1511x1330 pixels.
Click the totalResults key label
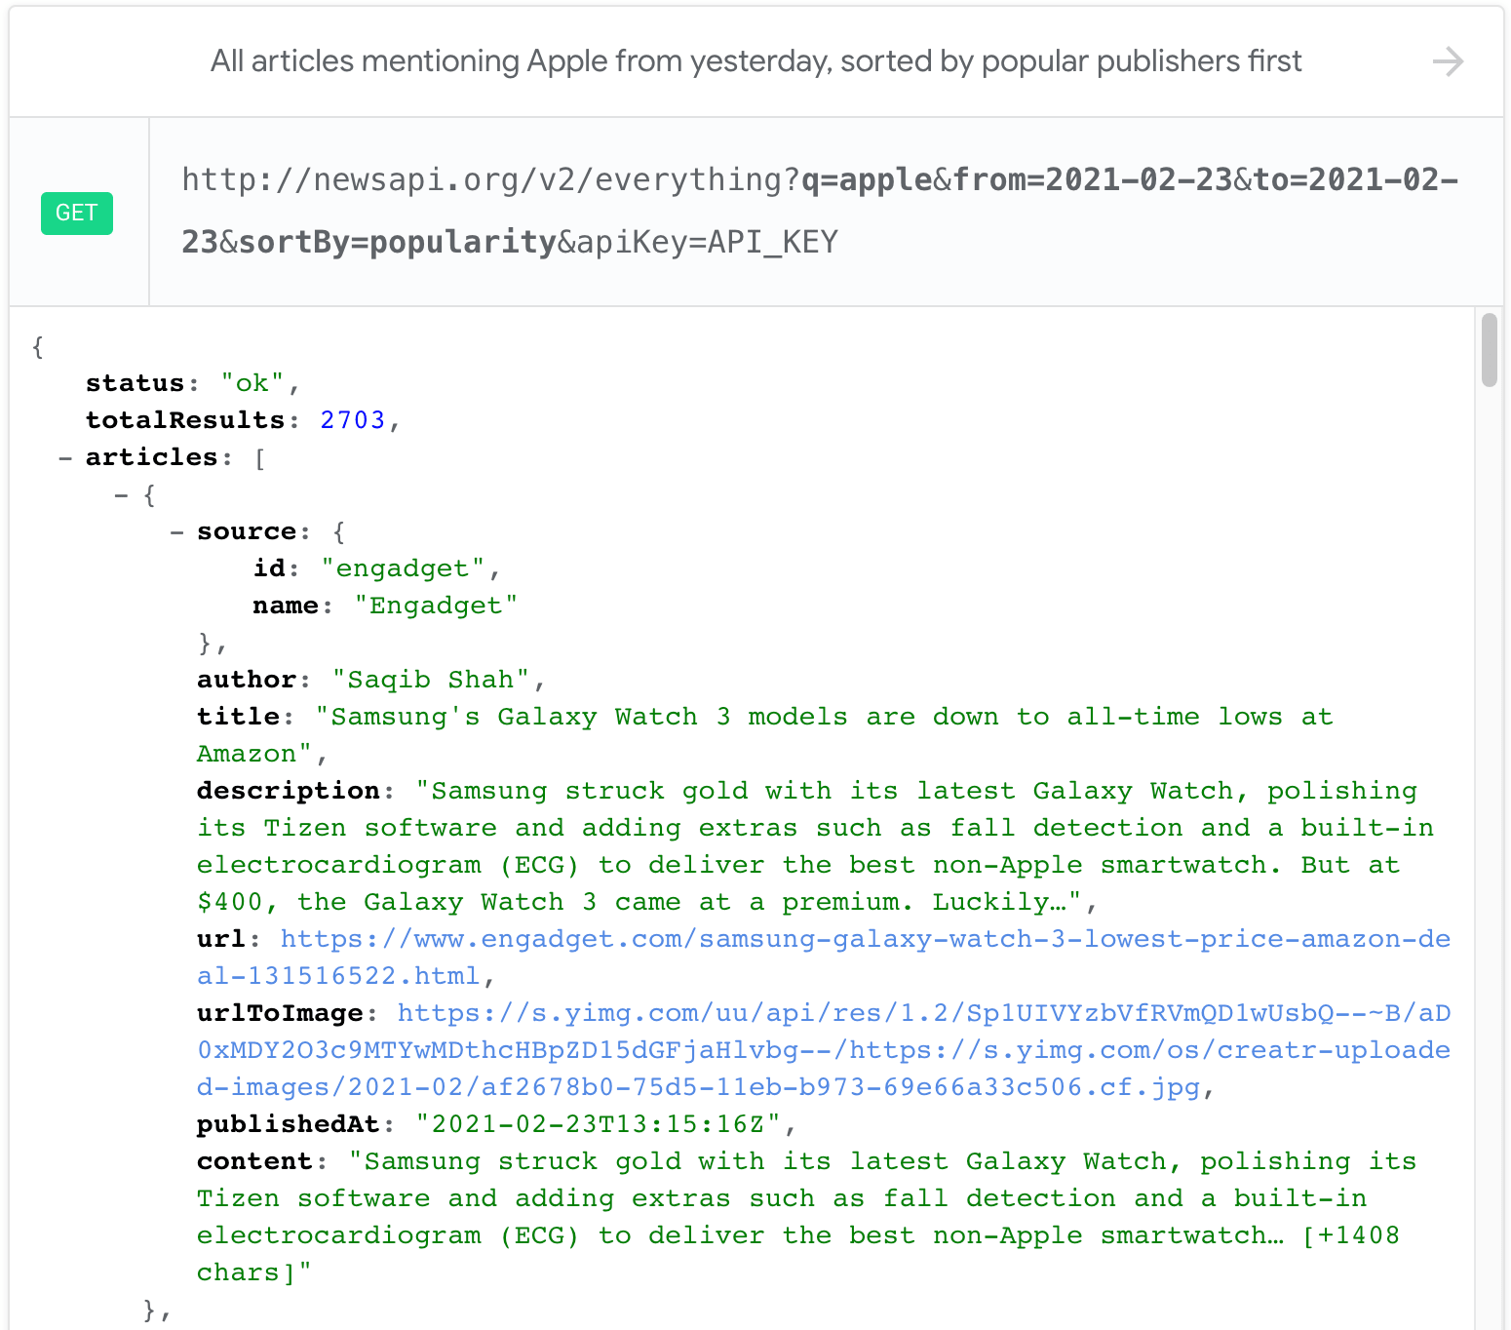pos(185,420)
